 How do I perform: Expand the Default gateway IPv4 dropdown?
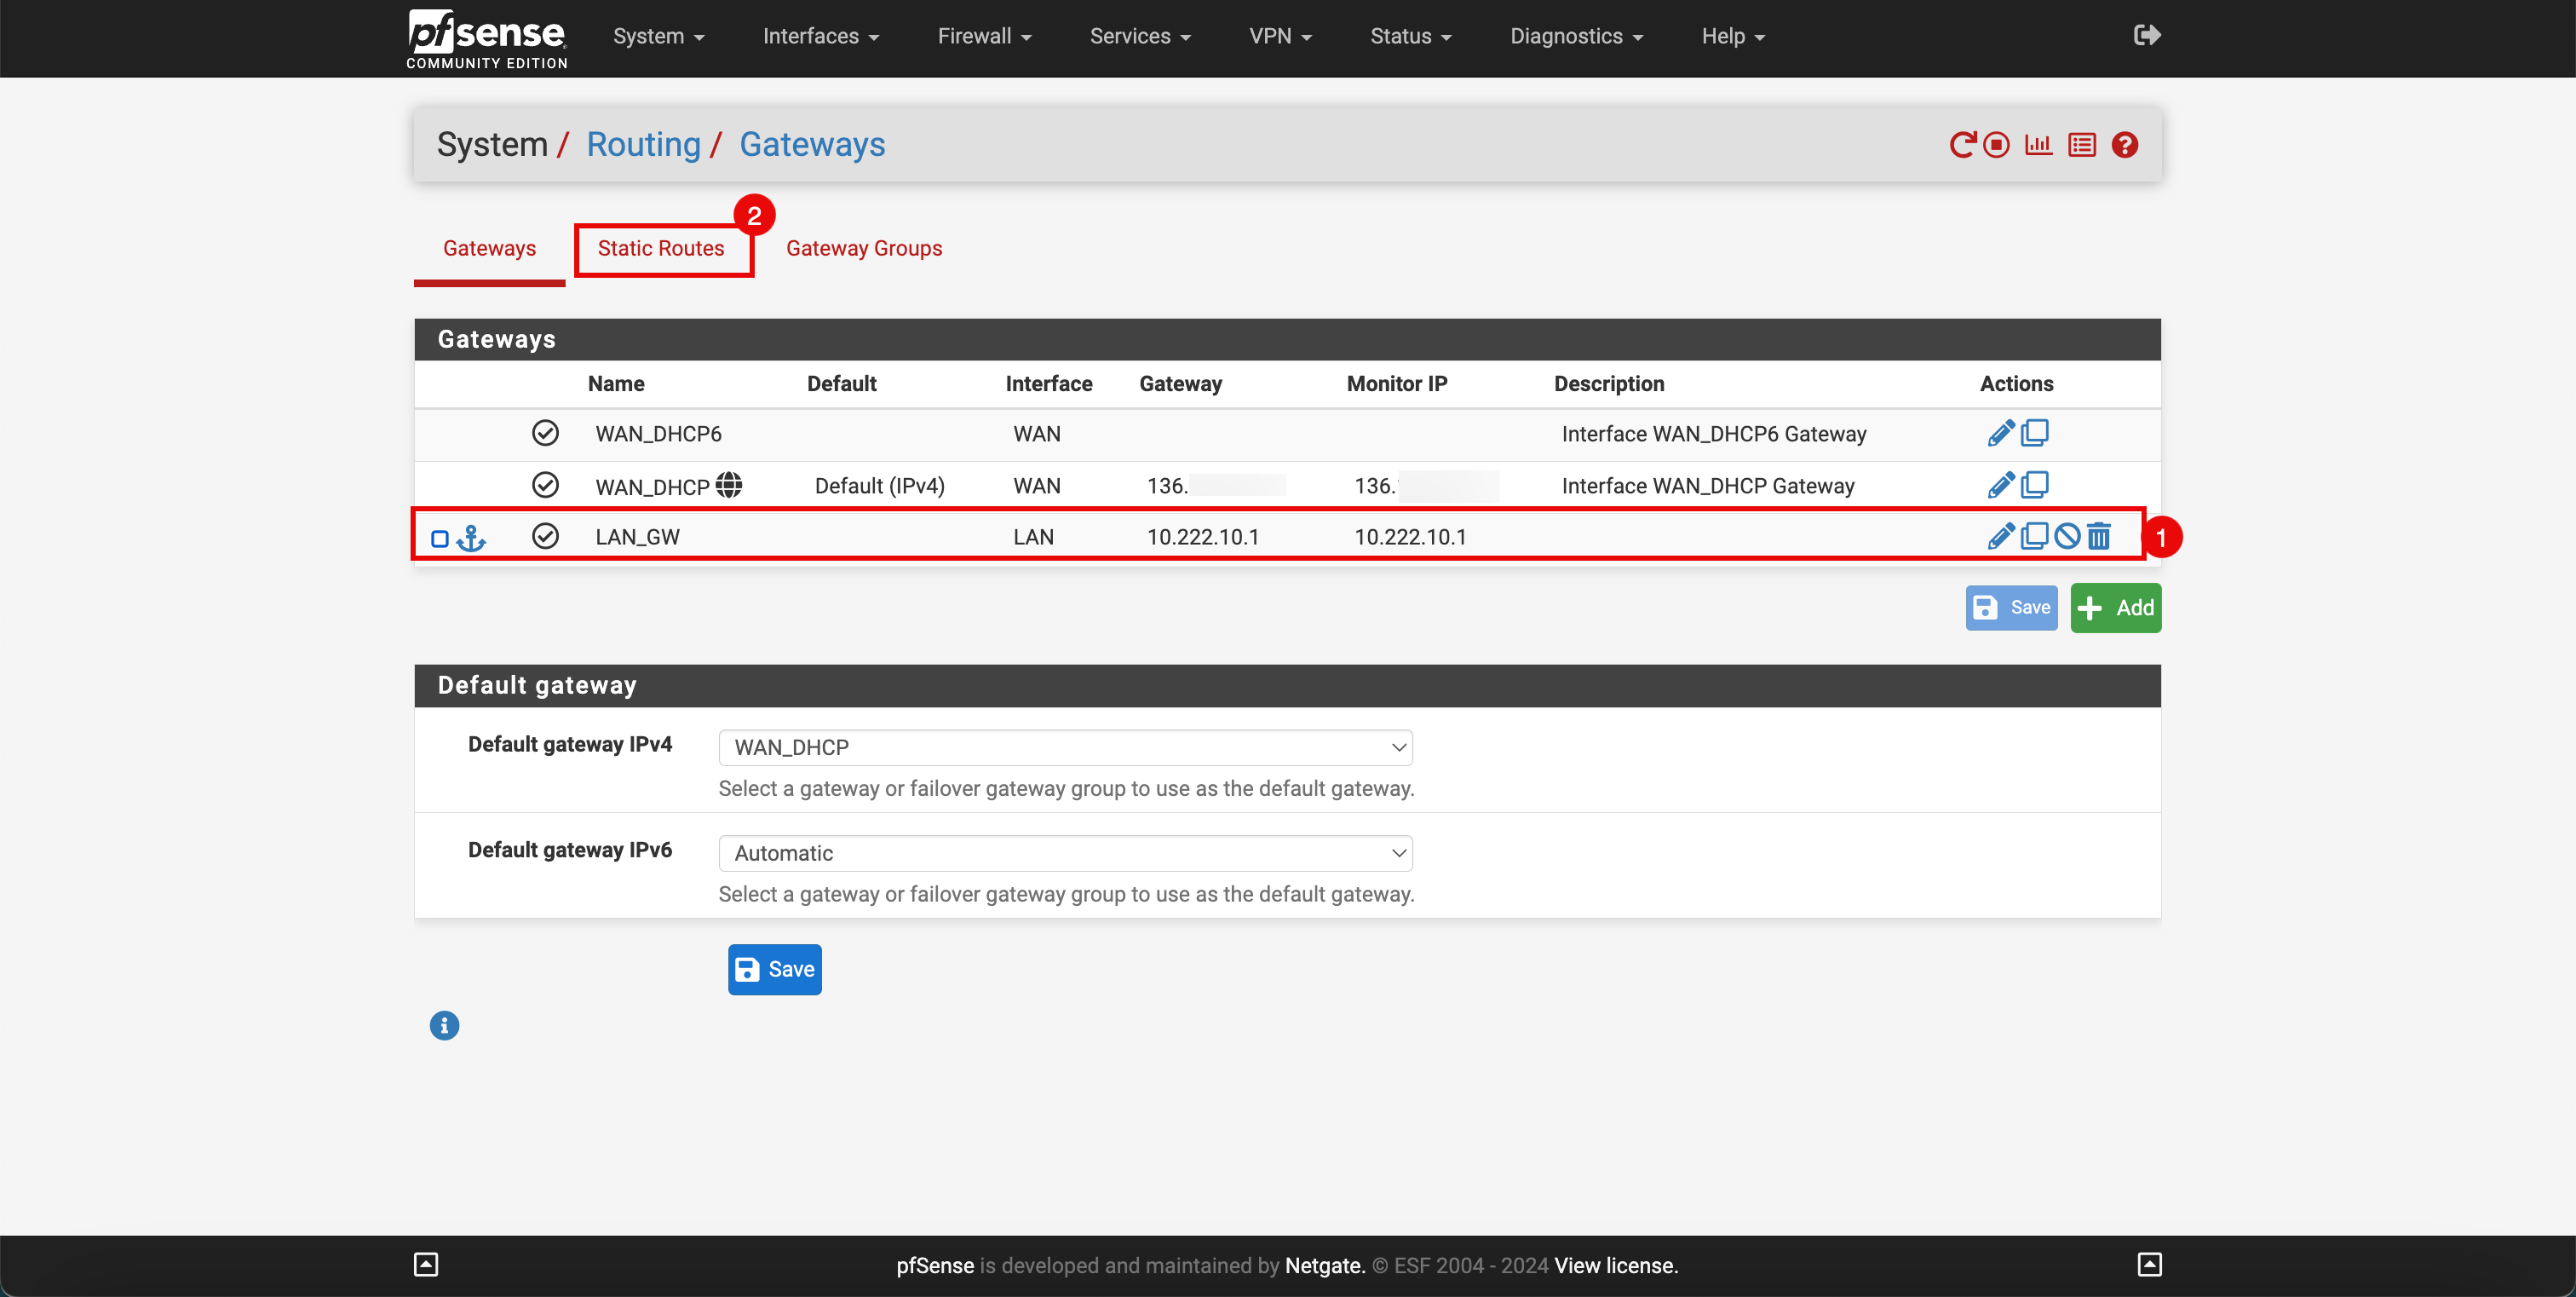[x=1067, y=746]
